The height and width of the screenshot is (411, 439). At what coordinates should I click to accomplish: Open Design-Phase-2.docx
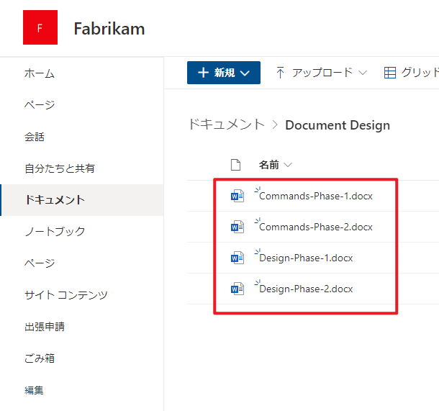pos(306,289)
